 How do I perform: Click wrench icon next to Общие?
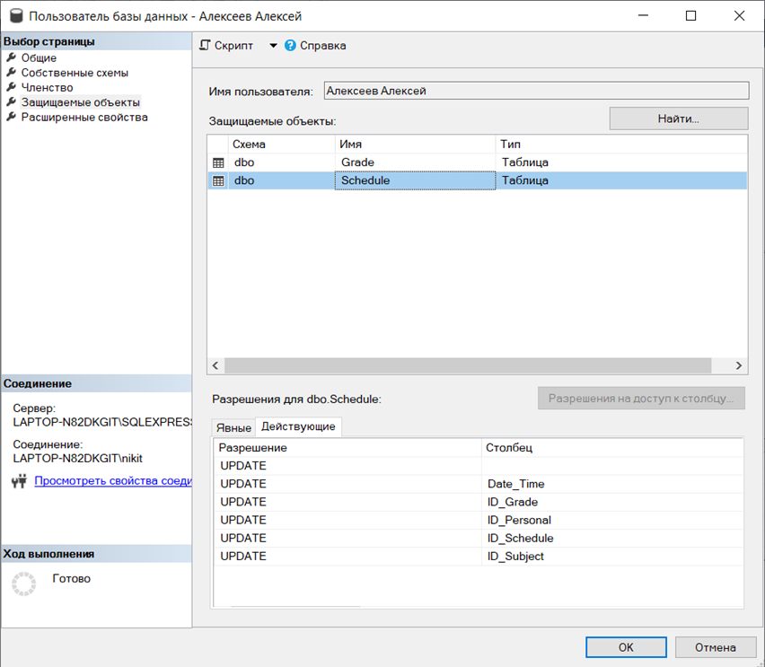click(x=11, y=57)
